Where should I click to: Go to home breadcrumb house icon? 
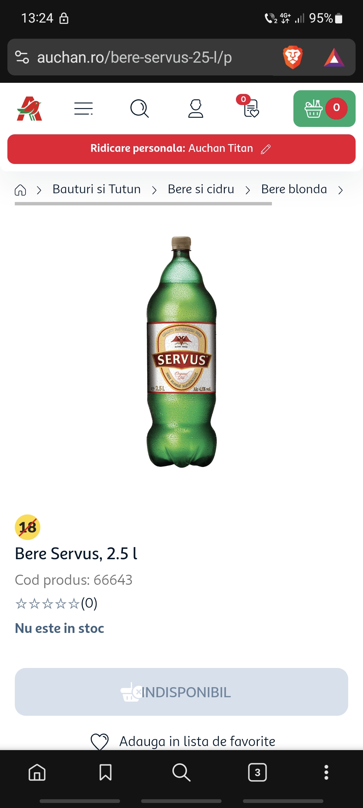click(x=20, y=190)
